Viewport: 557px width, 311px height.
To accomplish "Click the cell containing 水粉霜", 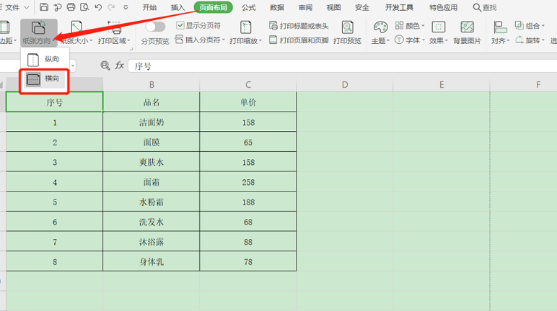I will 152,202.
